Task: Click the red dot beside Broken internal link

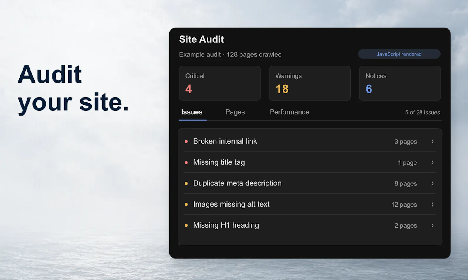Action: pyautogui.click(x=186, y=142)
